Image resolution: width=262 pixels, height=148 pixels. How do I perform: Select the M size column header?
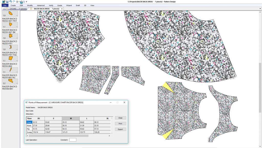tap(70, 119)
